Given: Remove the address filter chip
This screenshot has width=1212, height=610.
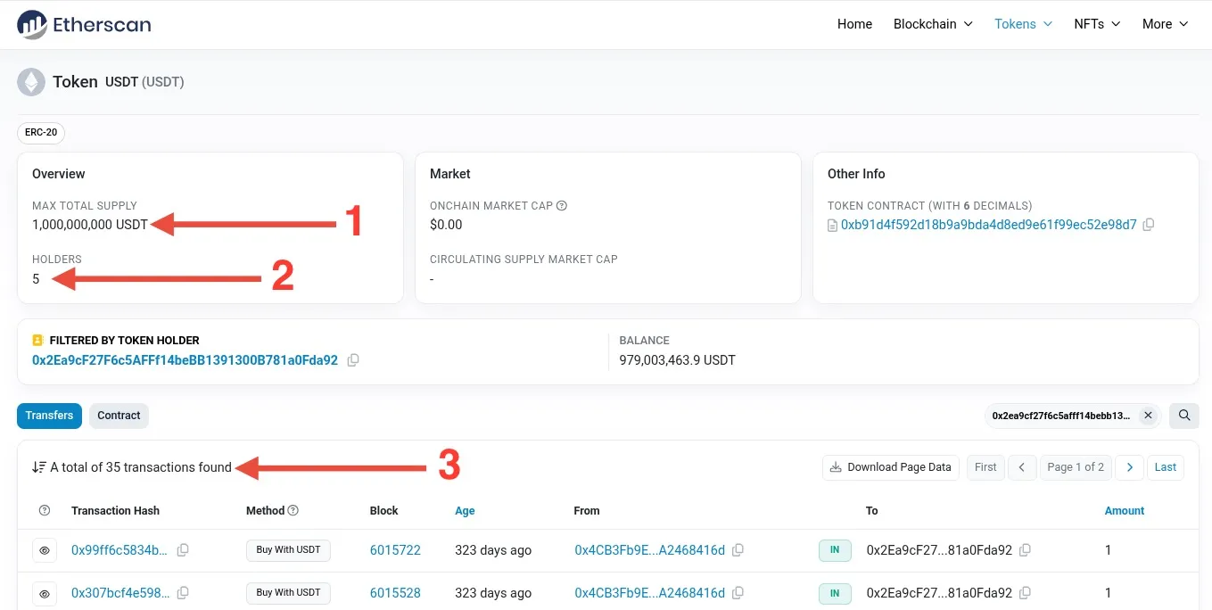Looking at the screenshot, I should tap(1148, 416).
